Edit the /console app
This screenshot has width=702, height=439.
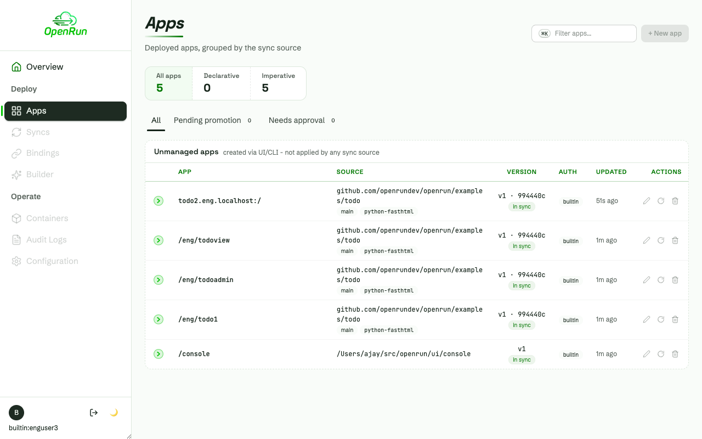tap(647, 354)
